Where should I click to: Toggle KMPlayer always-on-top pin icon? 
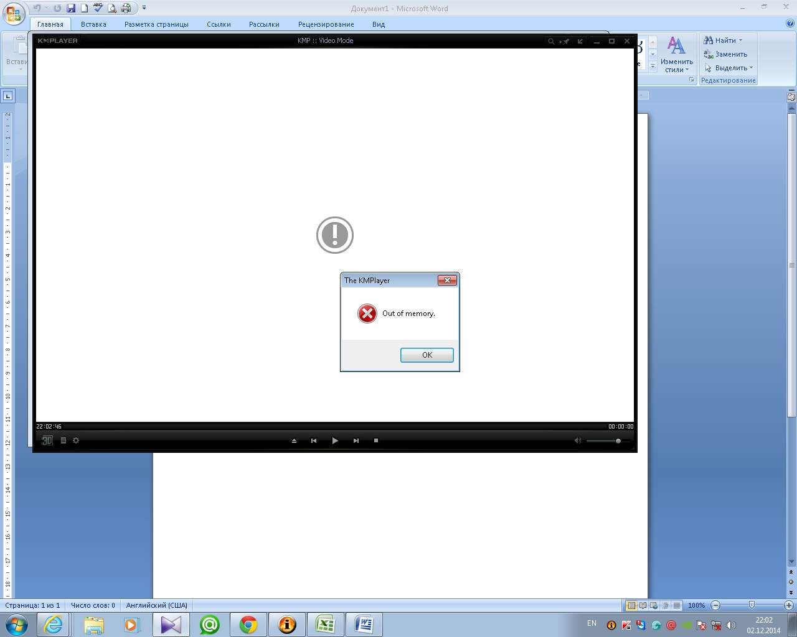pyautogui.click(x=565, y=41)
